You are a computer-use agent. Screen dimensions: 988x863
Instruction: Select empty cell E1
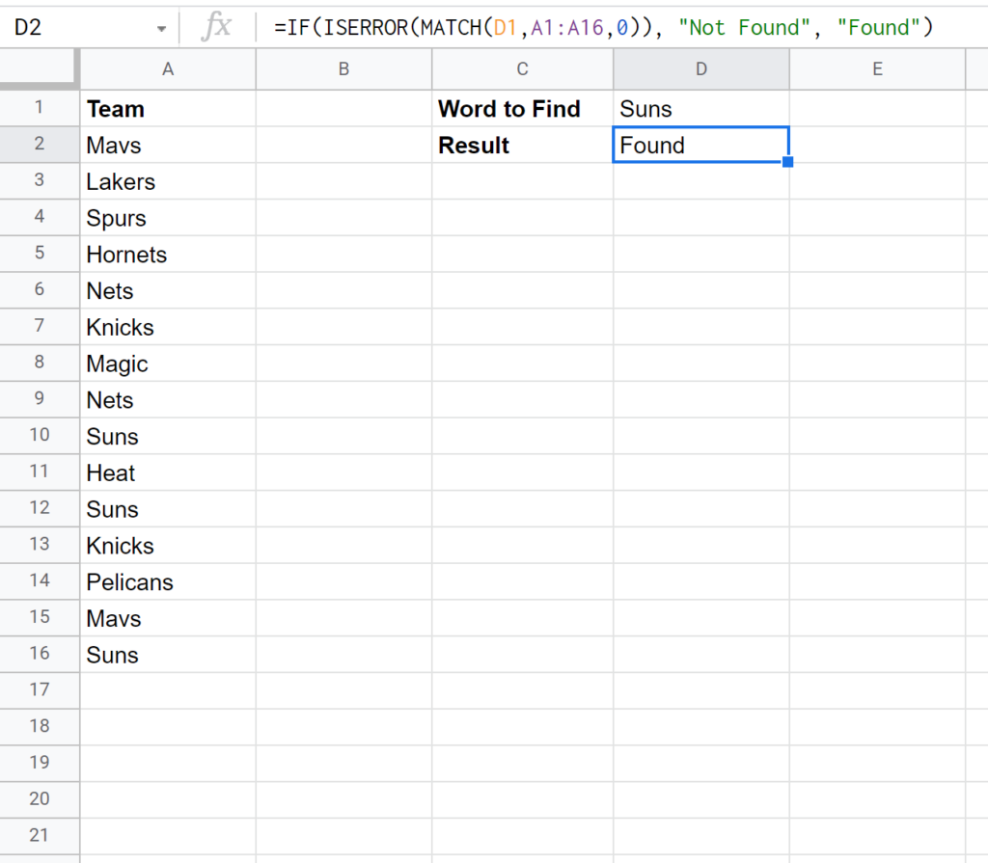click(x=876, y=109)
